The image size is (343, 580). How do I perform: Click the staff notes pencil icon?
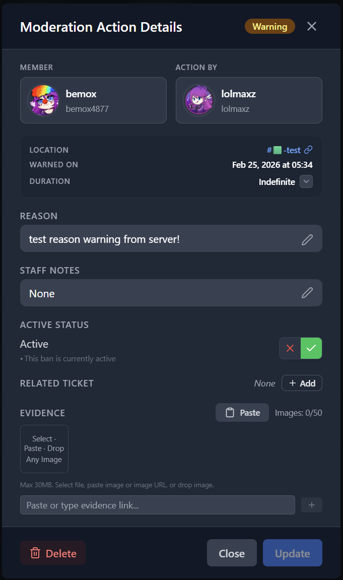pos(307,293)
